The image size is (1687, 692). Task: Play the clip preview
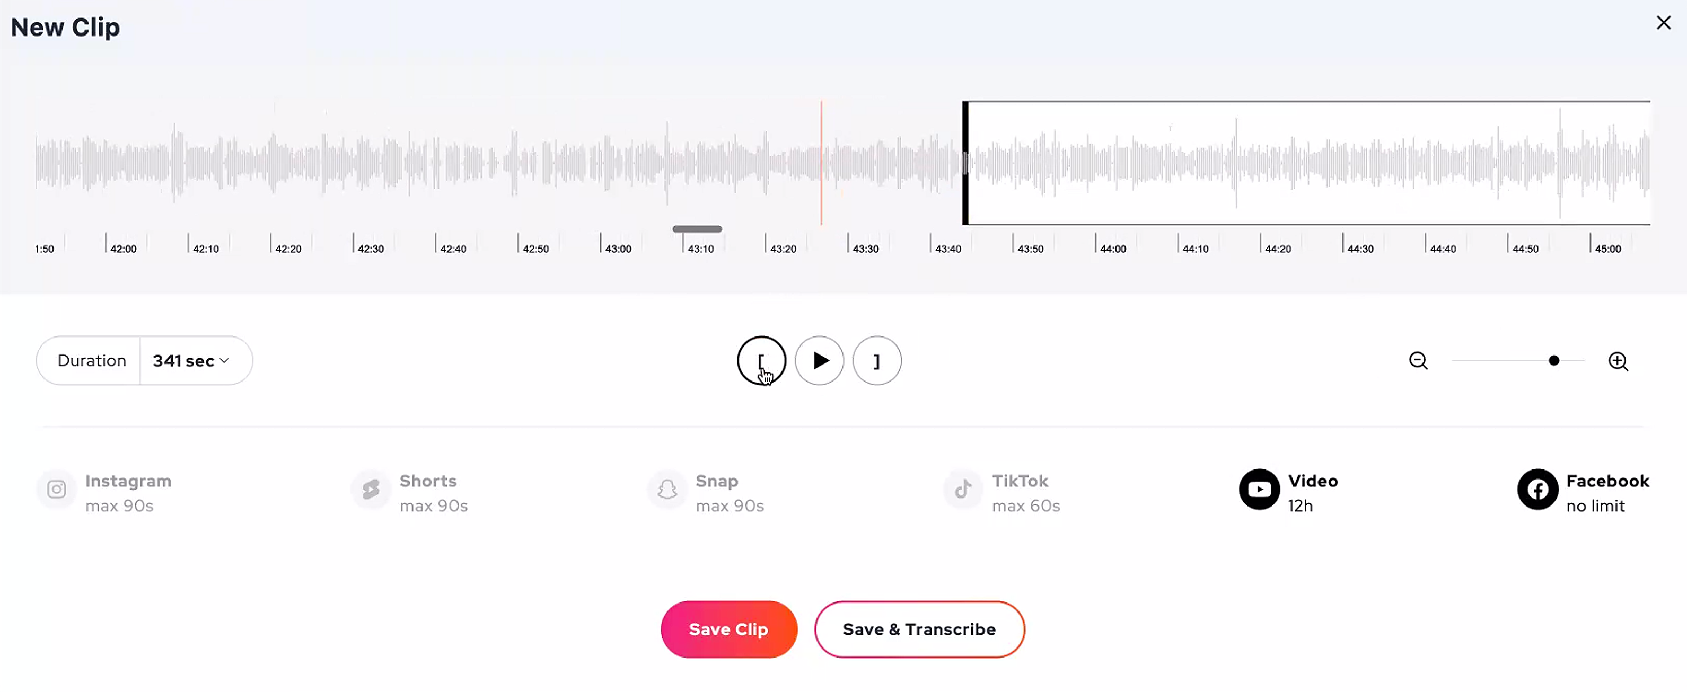(x=819, y=361)
